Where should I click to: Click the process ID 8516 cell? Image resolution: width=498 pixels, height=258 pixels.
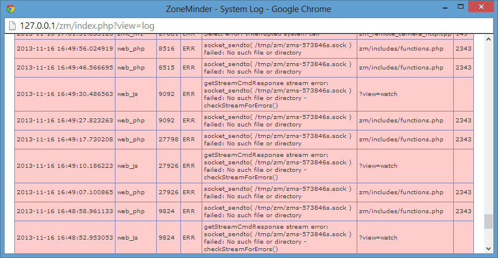click(x=168, y=49)
